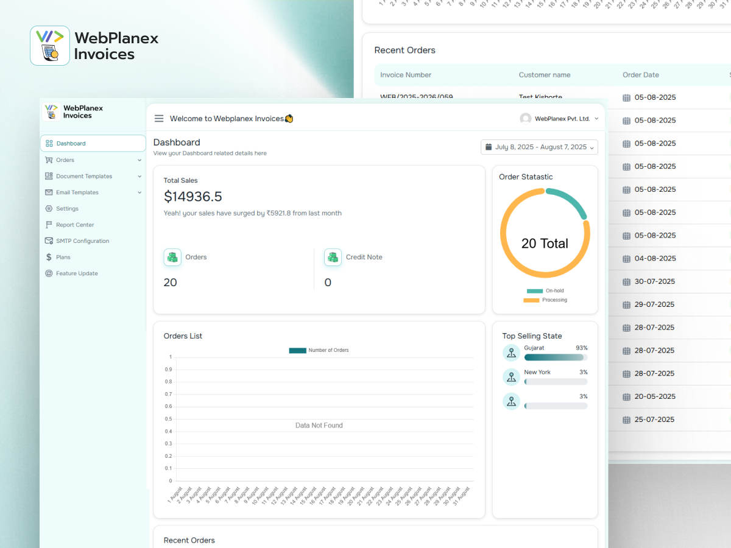
Task: Expand the Email Templates submenu chevron
Action: click(x=139, y=192)
